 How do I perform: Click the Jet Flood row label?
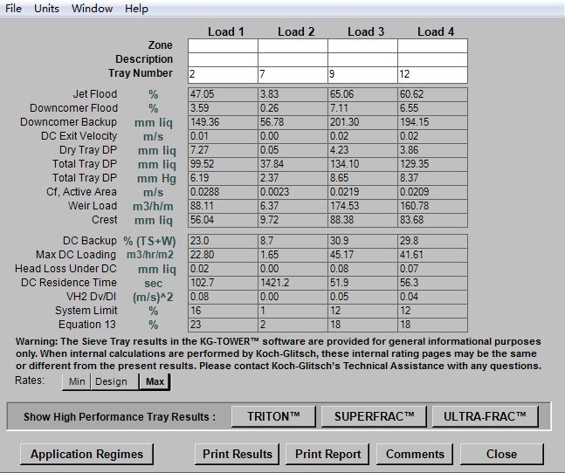(x=95, y=94)
